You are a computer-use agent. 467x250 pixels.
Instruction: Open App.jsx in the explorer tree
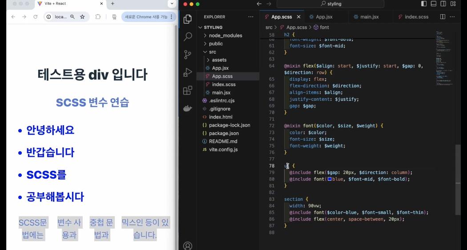[x=229, y=68]
